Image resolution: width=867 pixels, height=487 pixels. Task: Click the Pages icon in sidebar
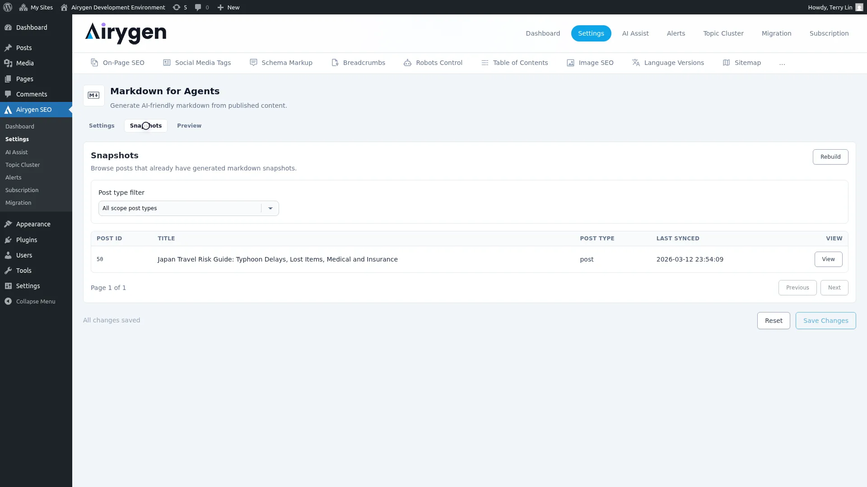pos(8,79)
